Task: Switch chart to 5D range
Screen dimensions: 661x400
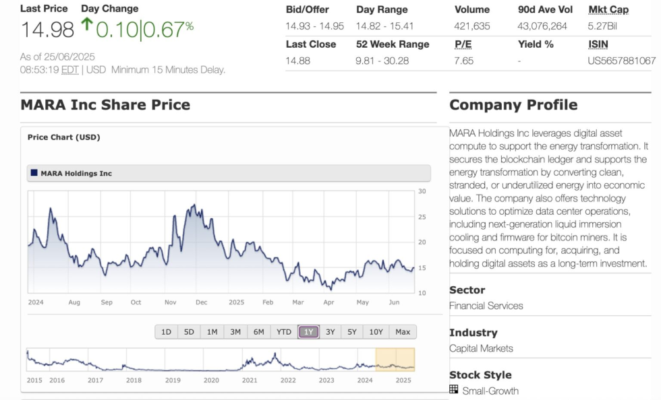Action: click(189, 331)
